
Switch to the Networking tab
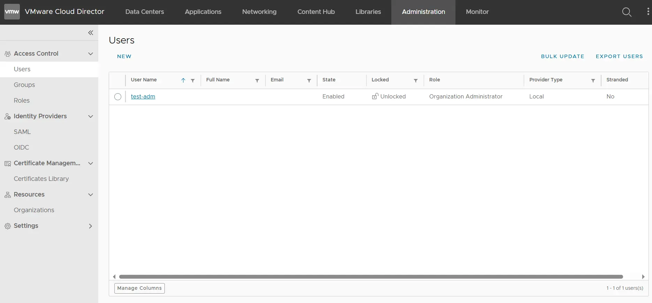259,12
